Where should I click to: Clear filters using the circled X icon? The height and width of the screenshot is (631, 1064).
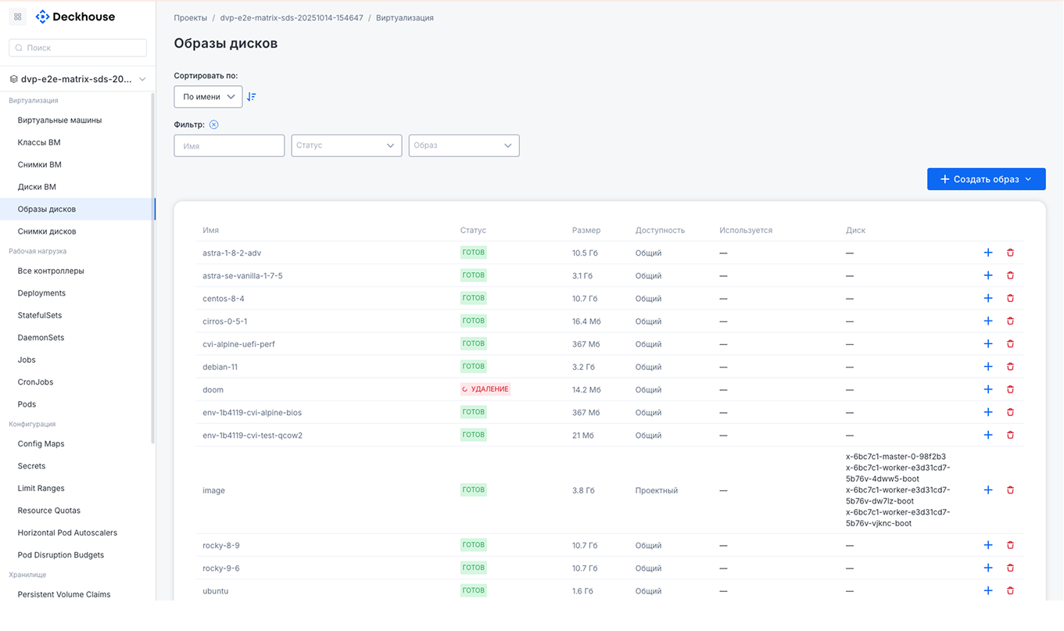point(213,124)
